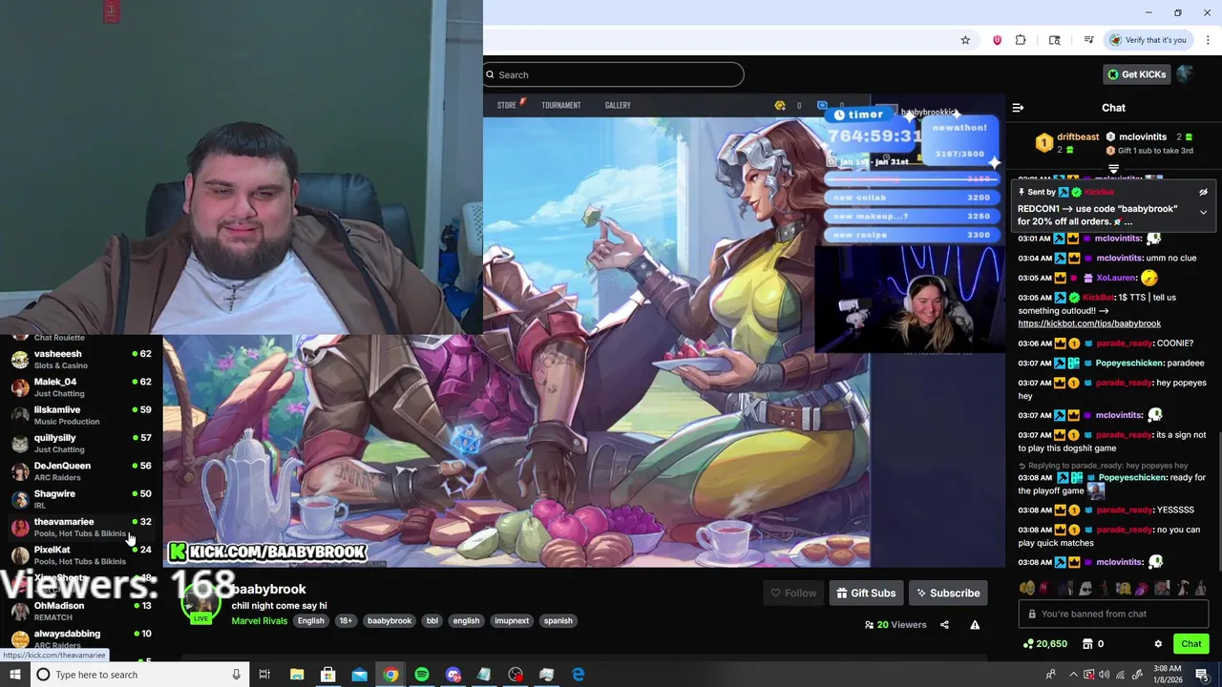The height and width of the screenshot is (687, 1222).
Task: Report the stream via warning triangle icon
Action: [975, 625]
